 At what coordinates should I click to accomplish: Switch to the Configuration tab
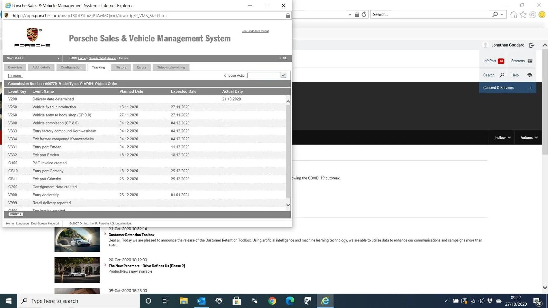coord(71,67)
